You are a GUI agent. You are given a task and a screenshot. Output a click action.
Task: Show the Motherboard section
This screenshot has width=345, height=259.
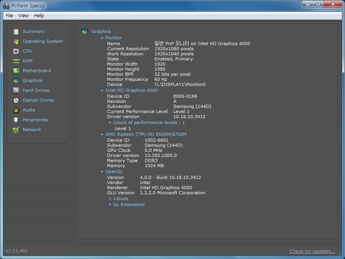click(x=37, y=71)
